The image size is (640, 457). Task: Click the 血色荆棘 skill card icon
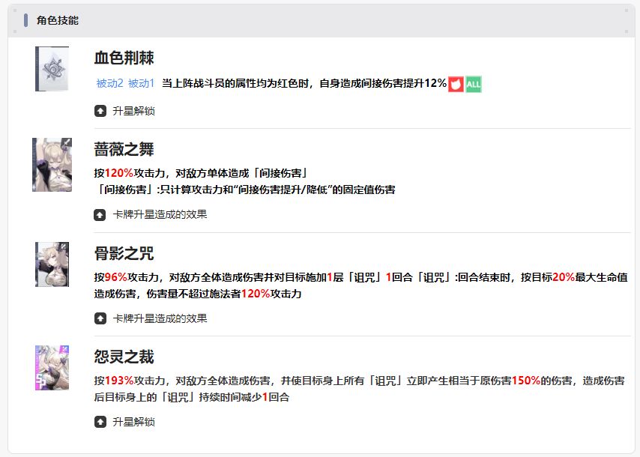52,69
